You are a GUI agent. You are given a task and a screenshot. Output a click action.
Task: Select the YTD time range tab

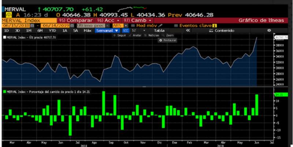point(53,31)
